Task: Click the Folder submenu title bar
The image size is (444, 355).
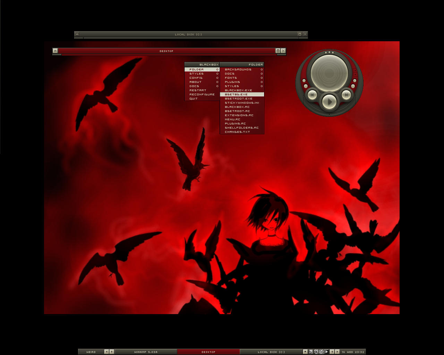Action: point(242,64)
